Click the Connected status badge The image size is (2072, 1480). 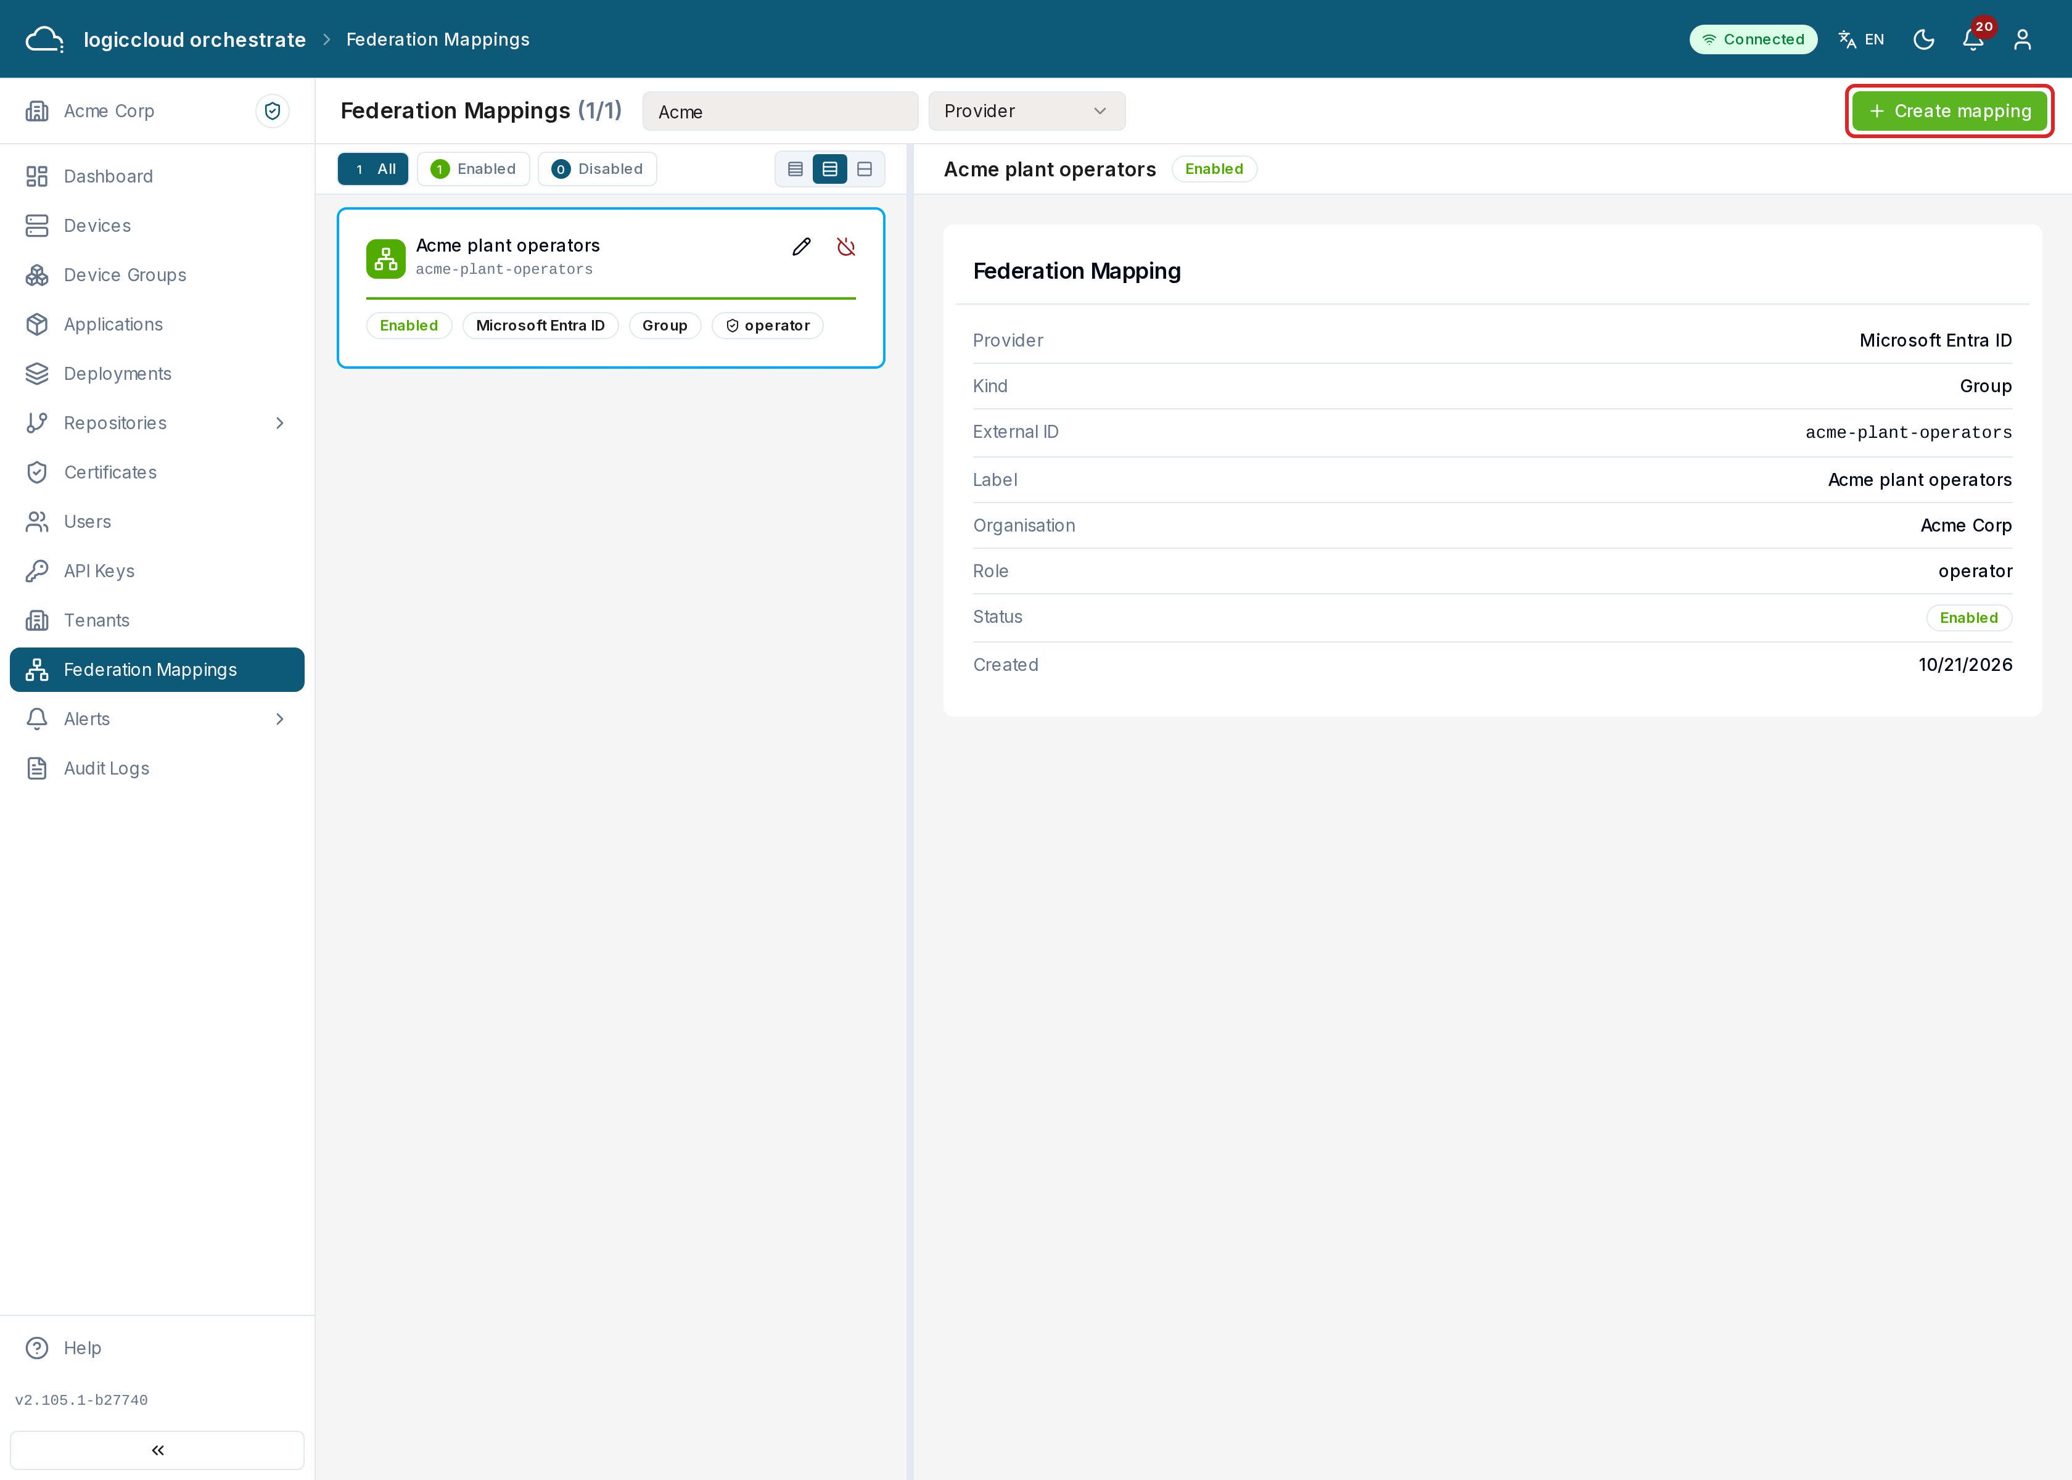pyautogui.click(x=1753, y=39)
